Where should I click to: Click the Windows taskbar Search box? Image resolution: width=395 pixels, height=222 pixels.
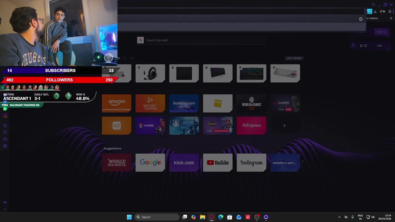coord(157,217)
